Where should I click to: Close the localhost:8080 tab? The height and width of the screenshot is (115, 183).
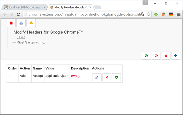pos(45,8)
